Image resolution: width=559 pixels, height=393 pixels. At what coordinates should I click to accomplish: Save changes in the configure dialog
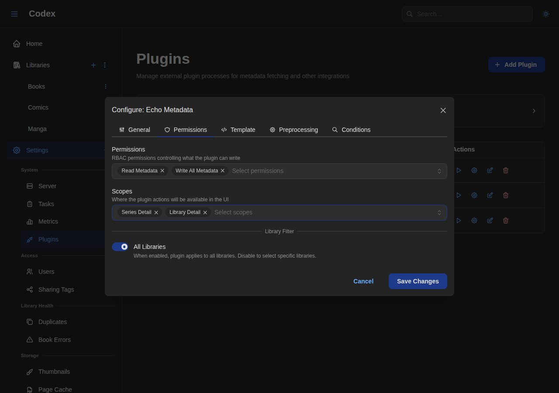[418, 281]
